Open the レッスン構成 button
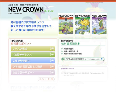The image size is (116, 94). 33,49
